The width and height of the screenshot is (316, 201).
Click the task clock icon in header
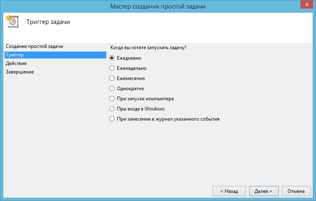(x=12, y=21)
